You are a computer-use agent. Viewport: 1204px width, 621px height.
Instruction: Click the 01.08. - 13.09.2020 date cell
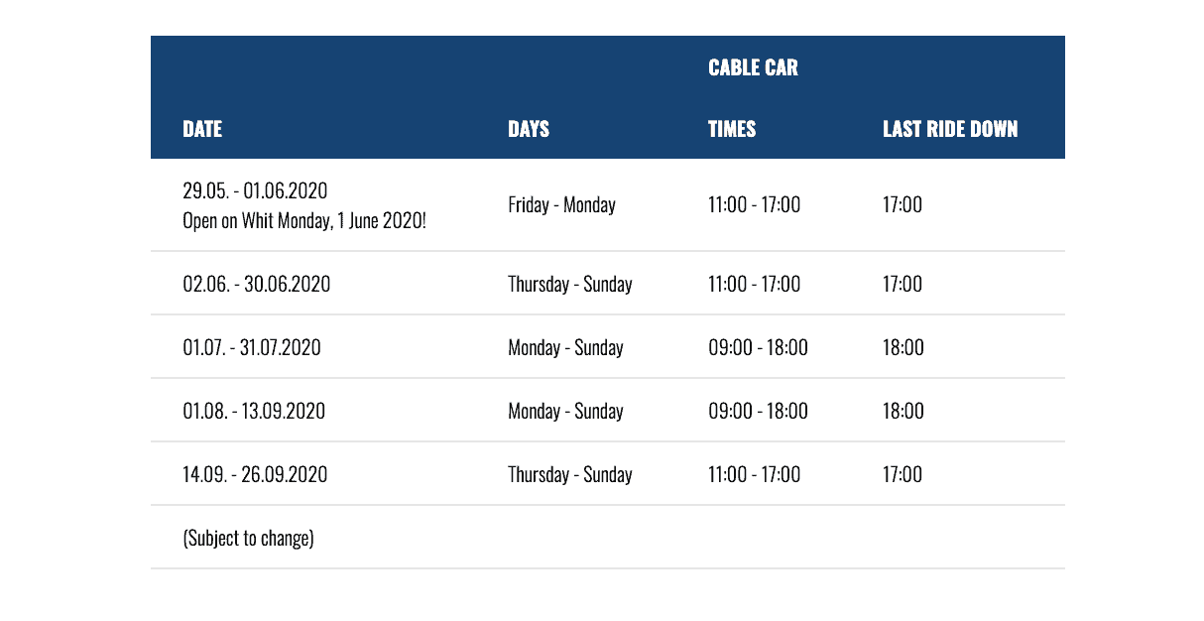254,412
